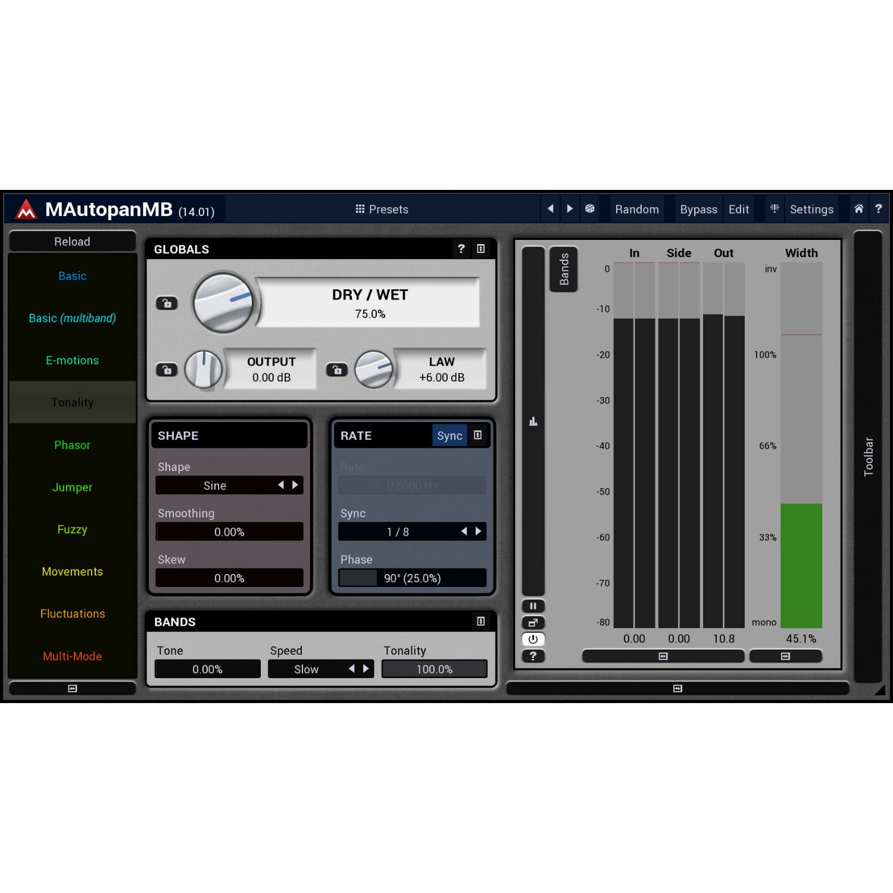893x893 pixels.
Task: Toggle the Dry/Wet lock icon
Action: [x=167, y=303]
